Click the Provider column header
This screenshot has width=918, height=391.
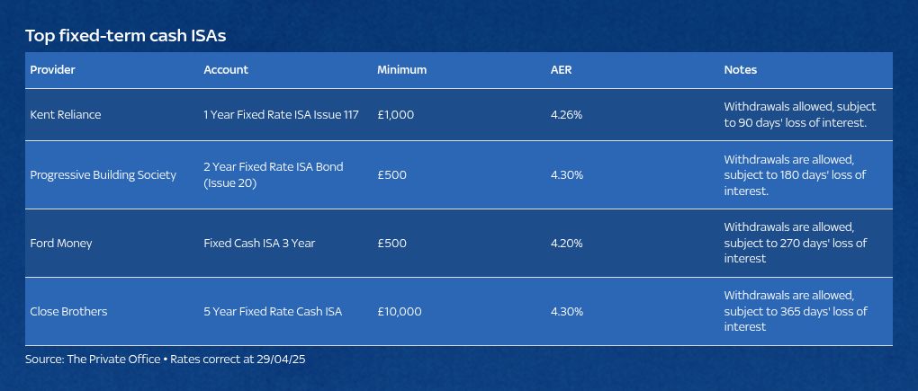click(x=53, y=69)
